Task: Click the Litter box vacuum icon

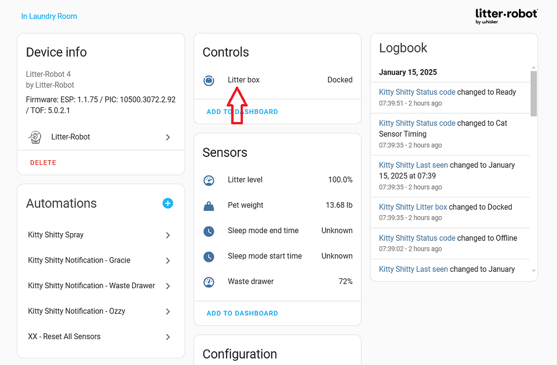Action: [x=209, y=80]
